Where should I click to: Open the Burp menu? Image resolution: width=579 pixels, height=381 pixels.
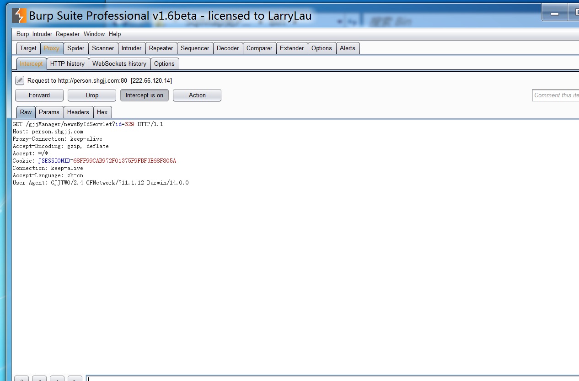(22, 34)
